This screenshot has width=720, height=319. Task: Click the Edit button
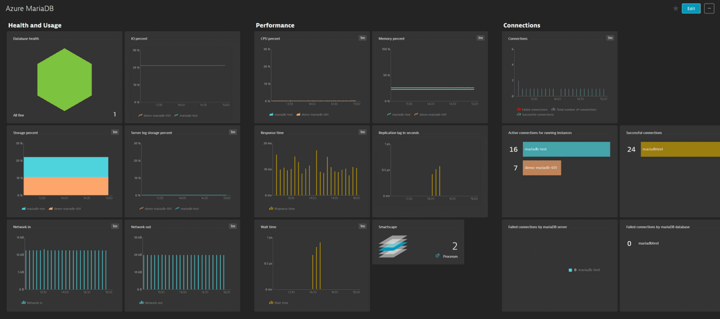691,8
